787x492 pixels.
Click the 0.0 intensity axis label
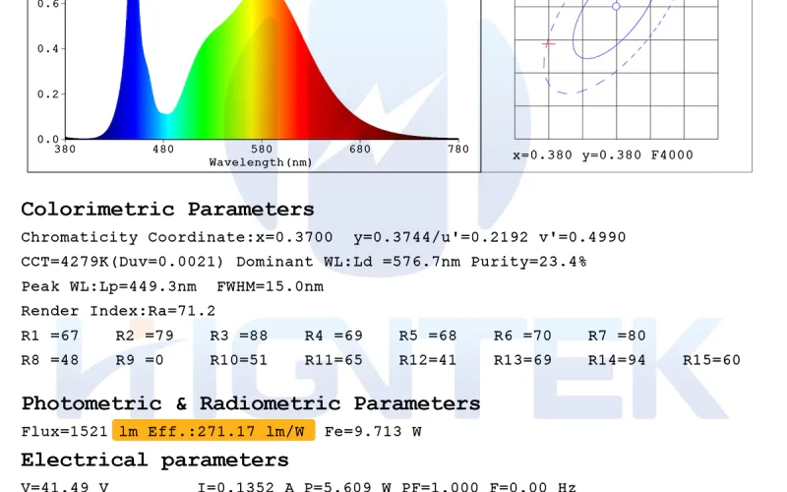click(x=47, y=139)
